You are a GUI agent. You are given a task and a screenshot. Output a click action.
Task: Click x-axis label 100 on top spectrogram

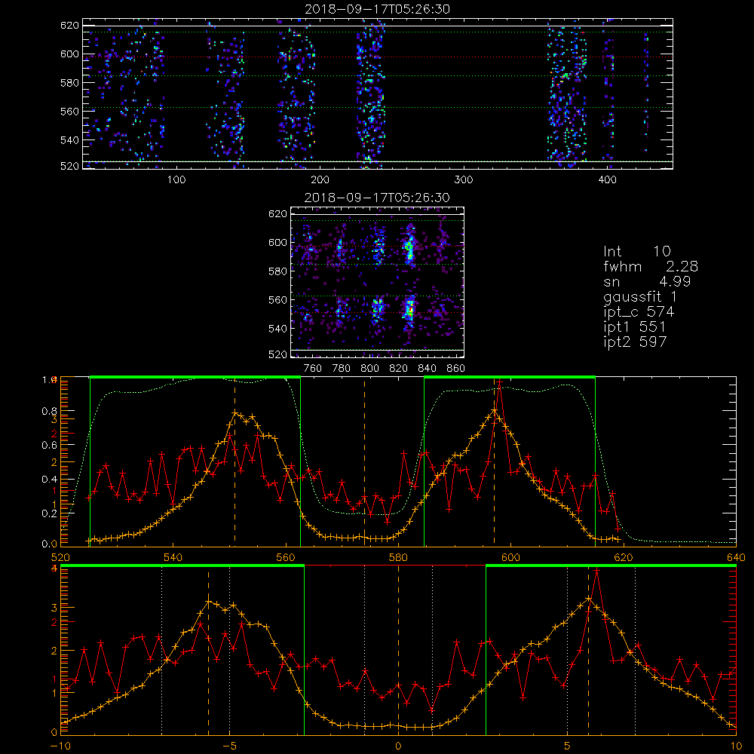coord(176,180)
